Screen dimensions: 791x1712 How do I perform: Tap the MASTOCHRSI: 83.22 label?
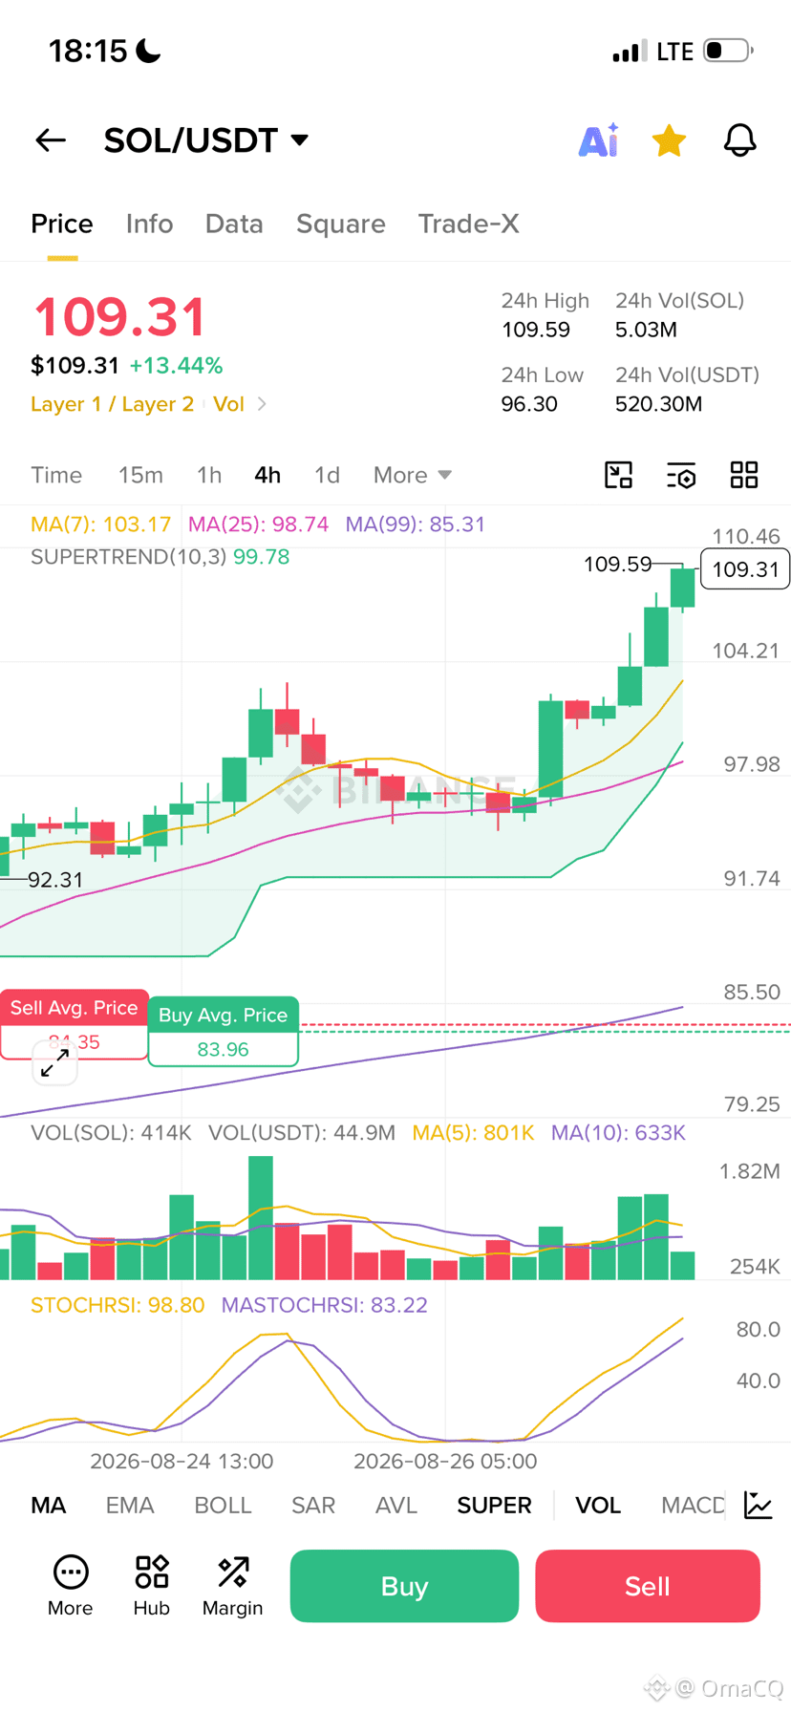(325, 1305)
